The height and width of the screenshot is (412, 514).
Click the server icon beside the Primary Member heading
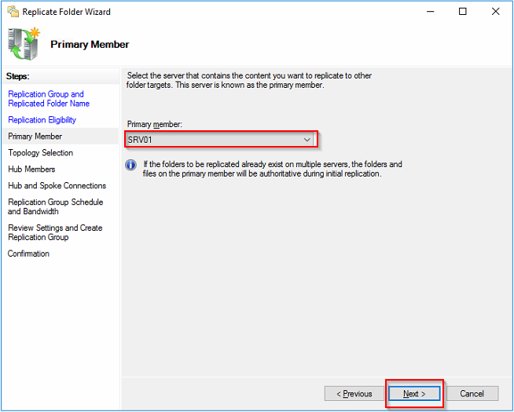tap(23, 44)
